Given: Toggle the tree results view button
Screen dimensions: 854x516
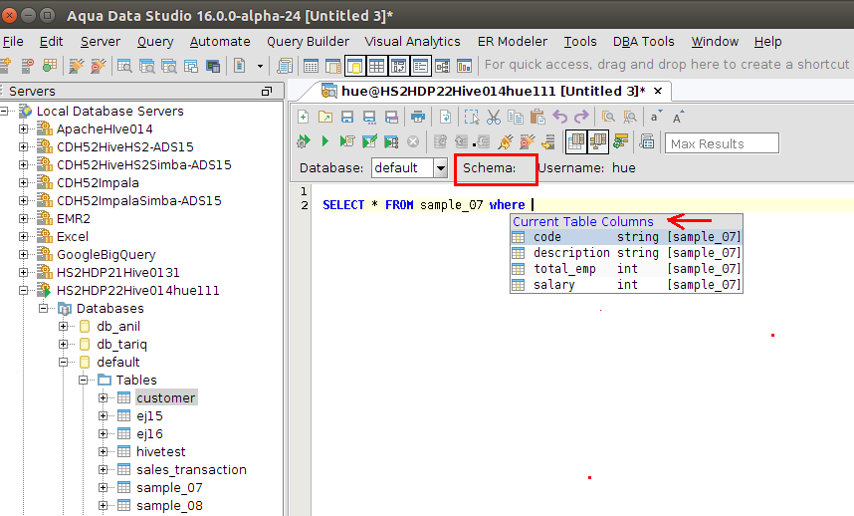Looking at the screenshot, I should (598, 141).
